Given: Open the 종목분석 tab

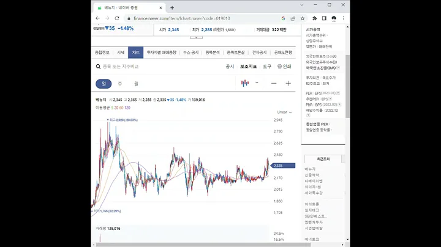Looking at the screenshot, I should (213, 53).
